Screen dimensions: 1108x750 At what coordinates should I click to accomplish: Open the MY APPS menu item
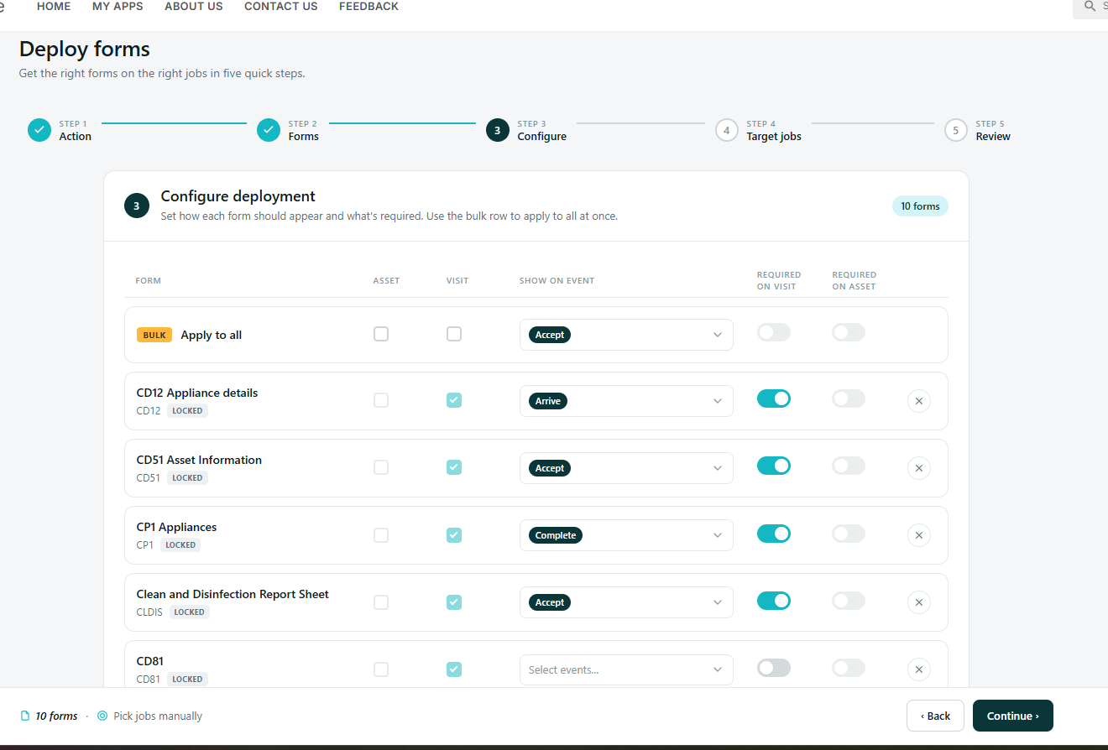(118, 6)
